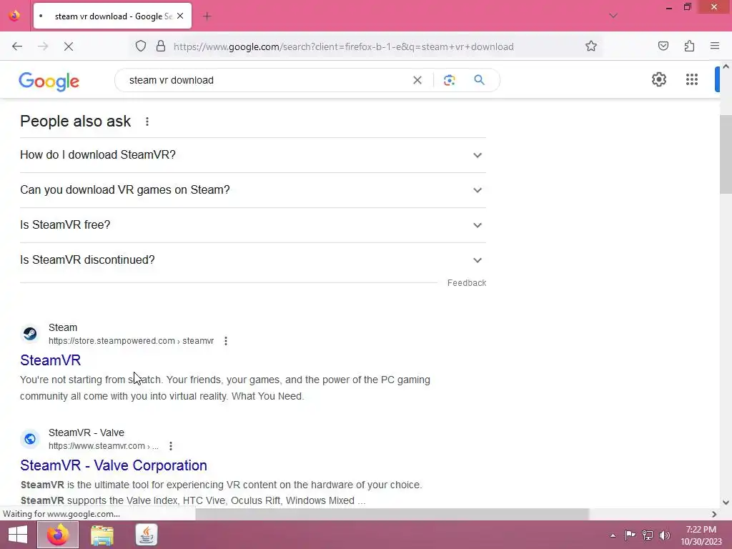The height and width of the screenshot is (549, 732).
Task: Open the Action Center flag icon
Action: [x=630, y=535]
